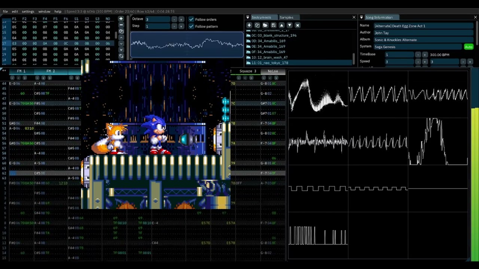Toggle pattern editor expand arrows icon
This screenshot has width=479, height=269.
pyautogui.click(x=4, y=71)
